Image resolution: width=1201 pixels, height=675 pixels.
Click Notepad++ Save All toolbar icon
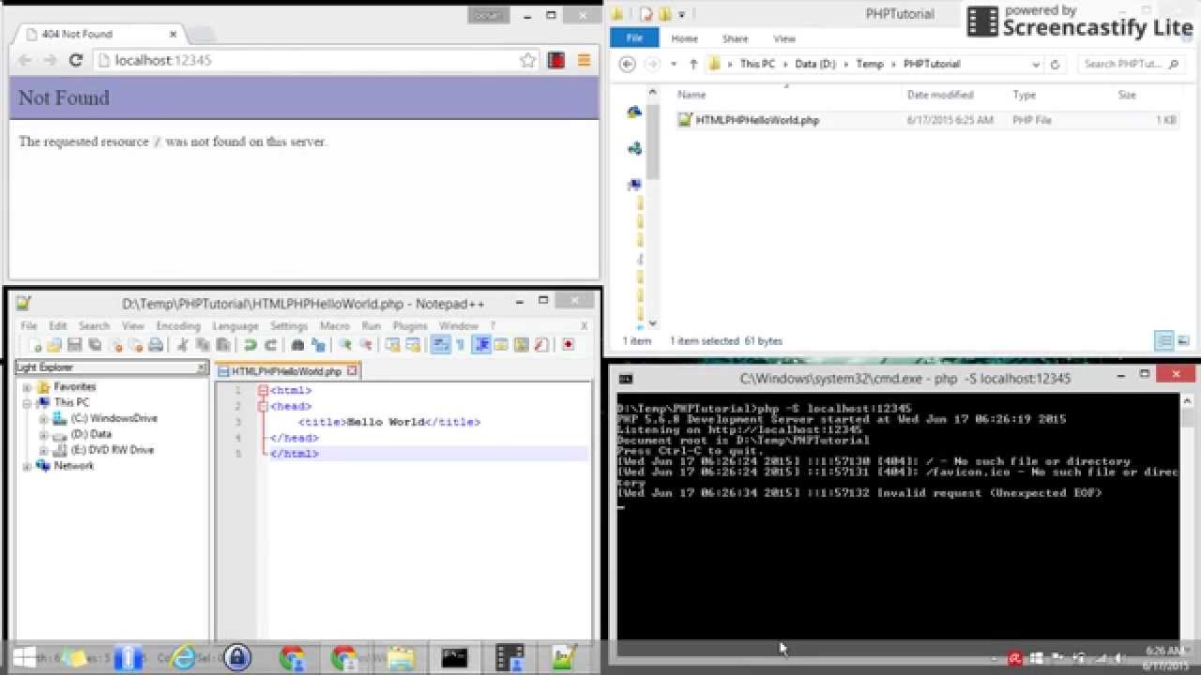point(95,345)
